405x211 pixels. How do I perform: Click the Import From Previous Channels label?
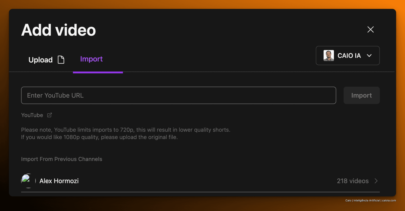click(62, 159)
